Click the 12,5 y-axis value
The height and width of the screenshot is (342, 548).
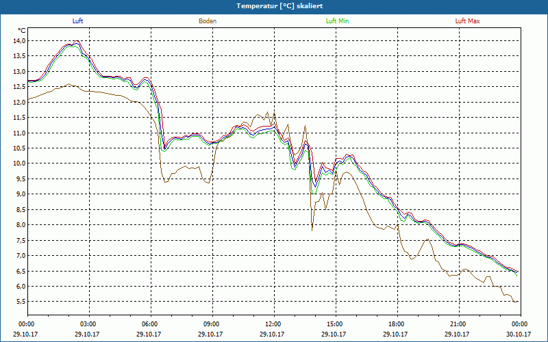pos(20,87)
